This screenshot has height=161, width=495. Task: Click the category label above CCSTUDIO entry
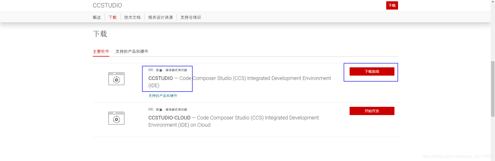point(168,70)
